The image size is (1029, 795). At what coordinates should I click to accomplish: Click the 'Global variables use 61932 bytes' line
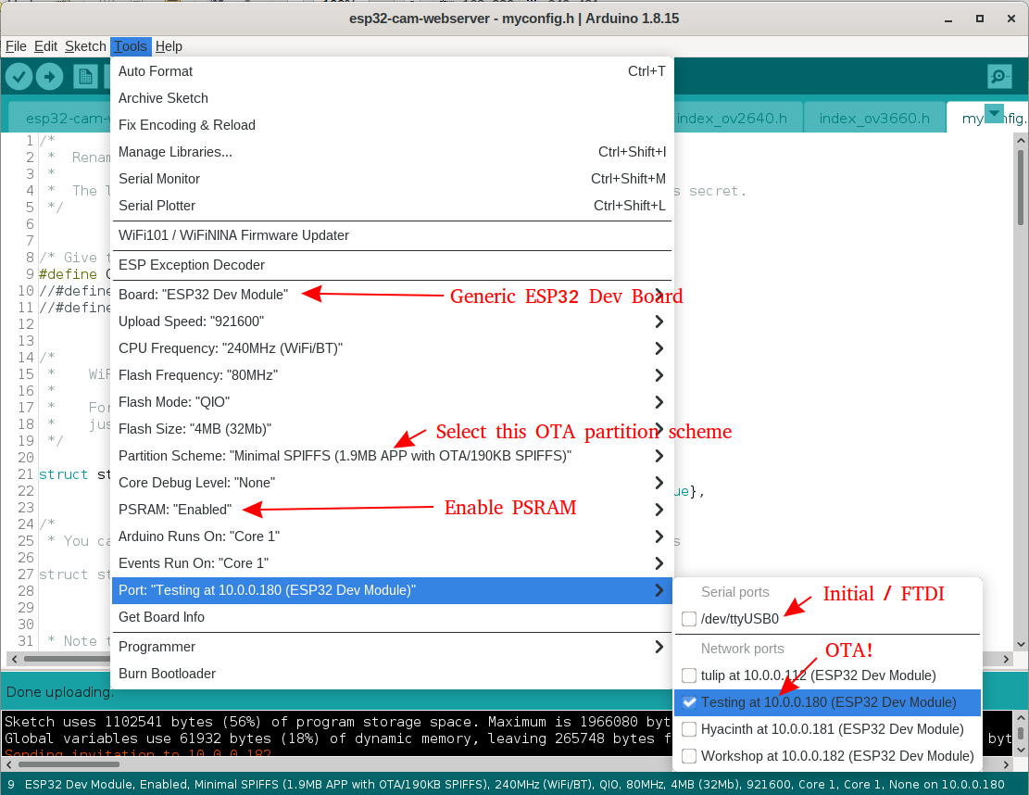pos(337,738)
